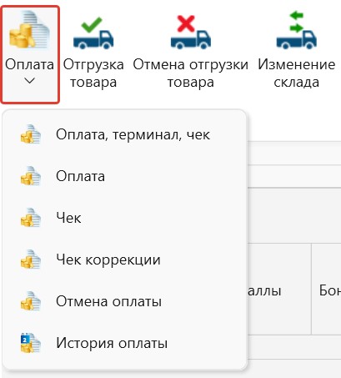Click the icon beside Оплата, терминал, чек

31,134
